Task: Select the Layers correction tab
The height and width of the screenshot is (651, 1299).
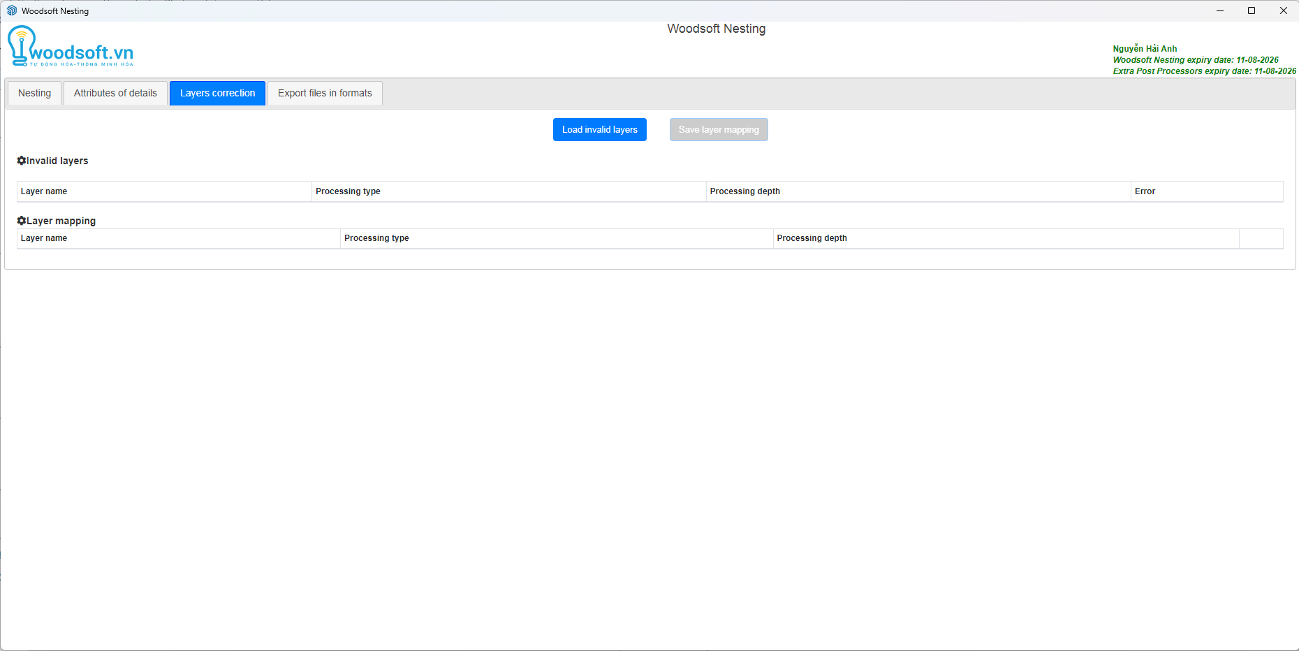Action: (x=217, y=93)
